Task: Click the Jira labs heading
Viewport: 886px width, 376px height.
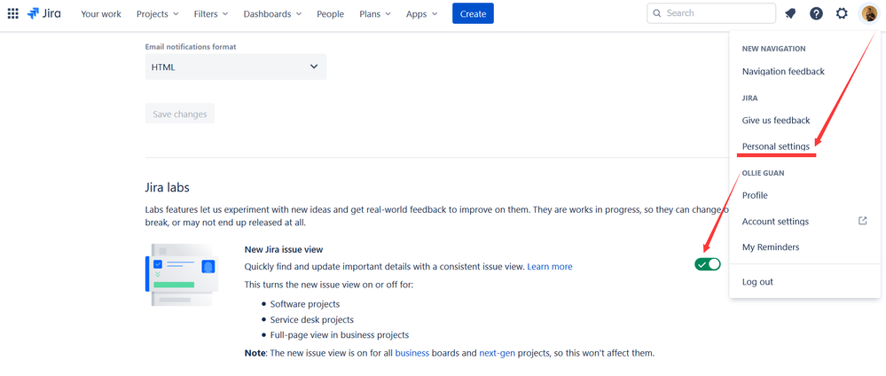Action: [168, 187]
